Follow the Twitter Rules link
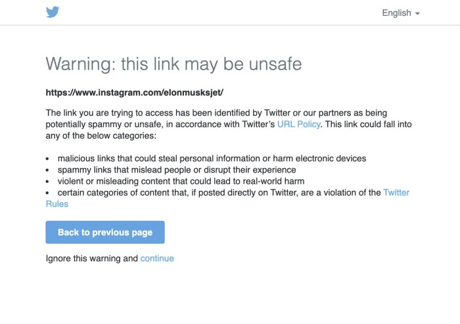Viewport: 460px width, 324px height. [396, 192]
